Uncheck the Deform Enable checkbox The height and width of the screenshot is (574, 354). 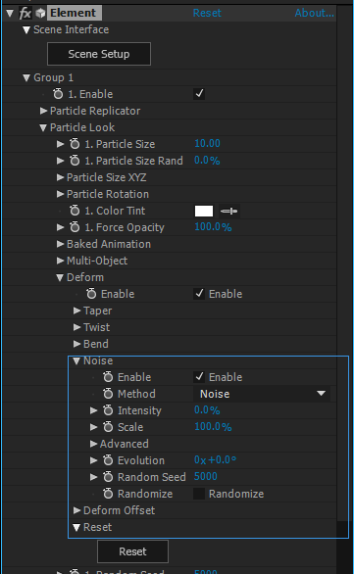coord(199,294)
